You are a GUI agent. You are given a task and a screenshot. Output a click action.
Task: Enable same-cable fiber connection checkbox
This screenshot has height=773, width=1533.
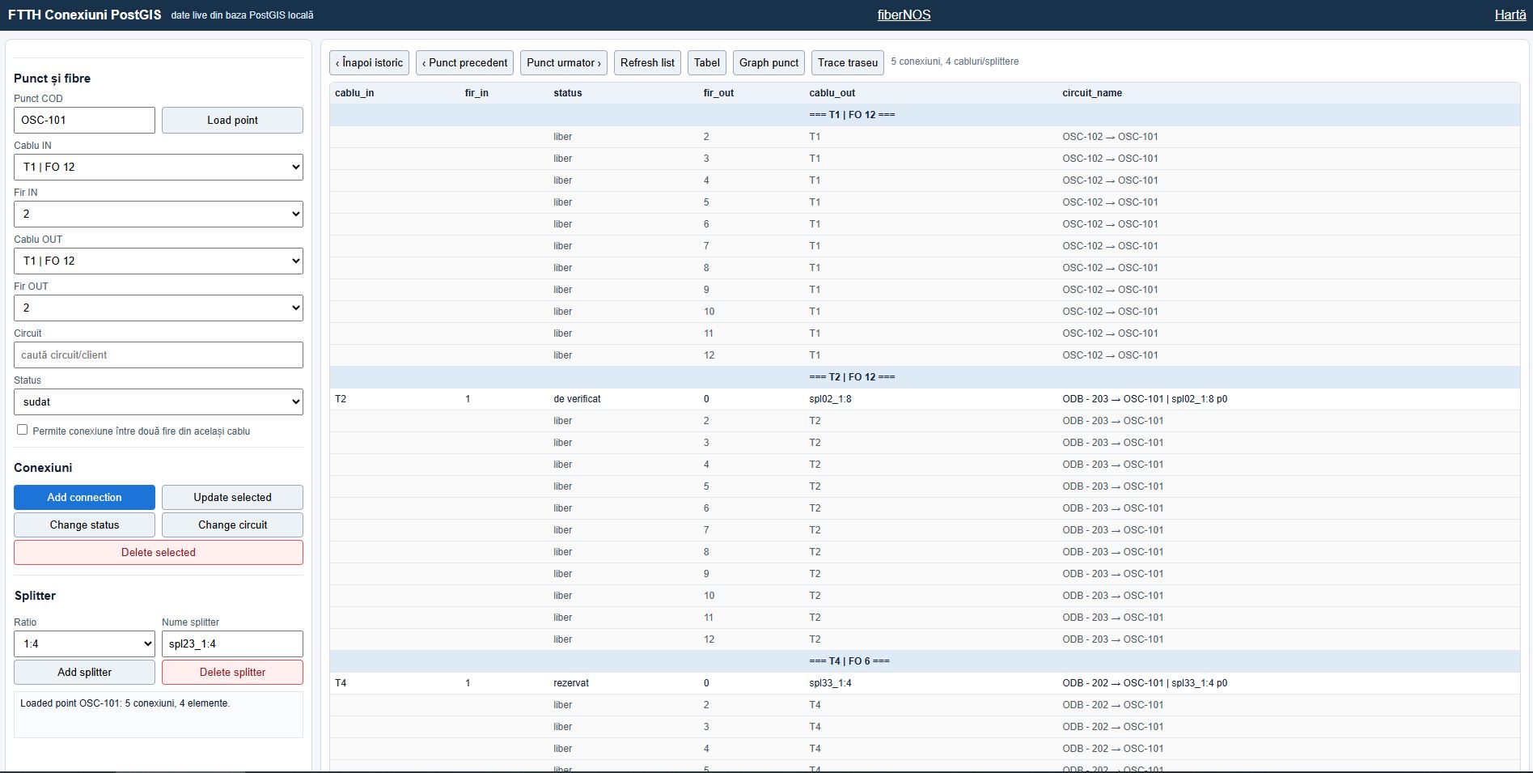point(22,430)
